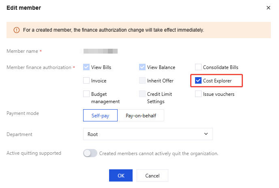
Task: Enable the Consolidate Bills checkbox
Action: (x=198, y=67)
